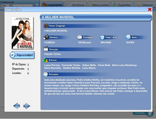Switch to the Em Breve tab
This screenshot has width=156, height=119.
(x=76, y=4)
